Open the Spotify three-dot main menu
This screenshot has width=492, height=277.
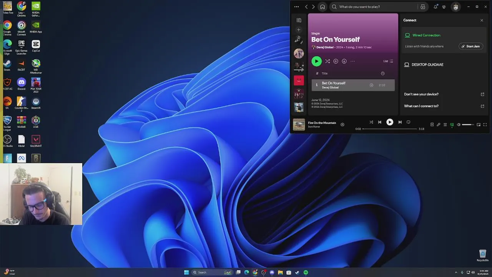[x=296, y=7]
